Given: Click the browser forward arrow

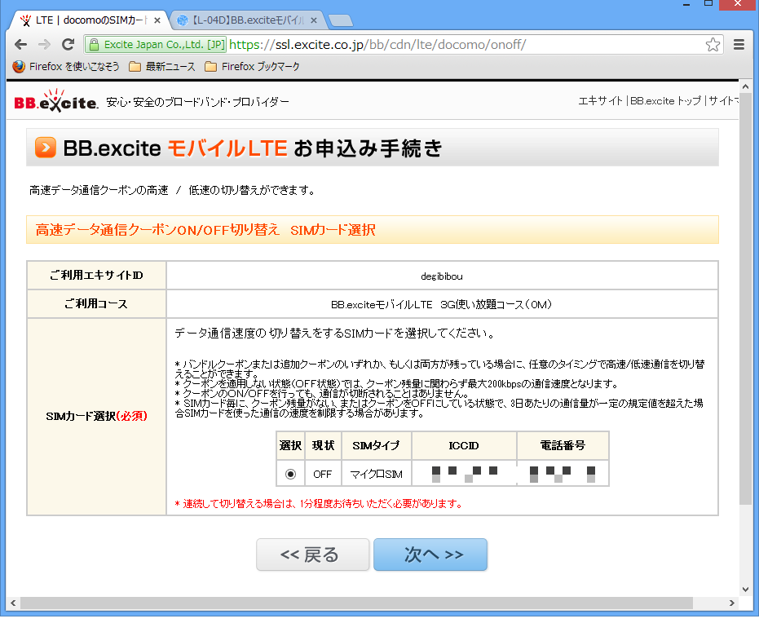Looking at the screenshot, I should [x=44, y=45].
